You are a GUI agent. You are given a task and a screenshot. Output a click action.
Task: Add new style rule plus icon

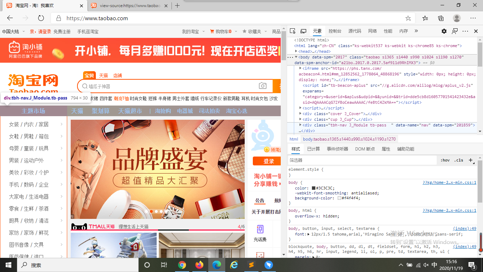click(x=471, y=160)
